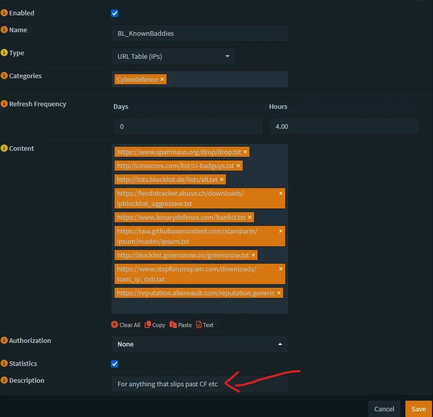This screenshot has width=433, height=417.
Task: Remove the spamhaus drop.txt URL
Action: coord(245,152)
